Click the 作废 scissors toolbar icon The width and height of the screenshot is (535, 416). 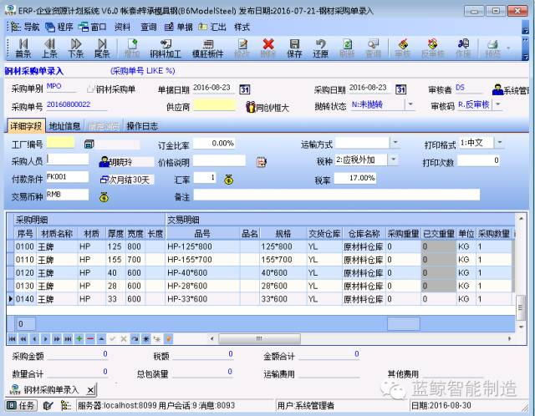pyautogui.click(x=463, y=48)
